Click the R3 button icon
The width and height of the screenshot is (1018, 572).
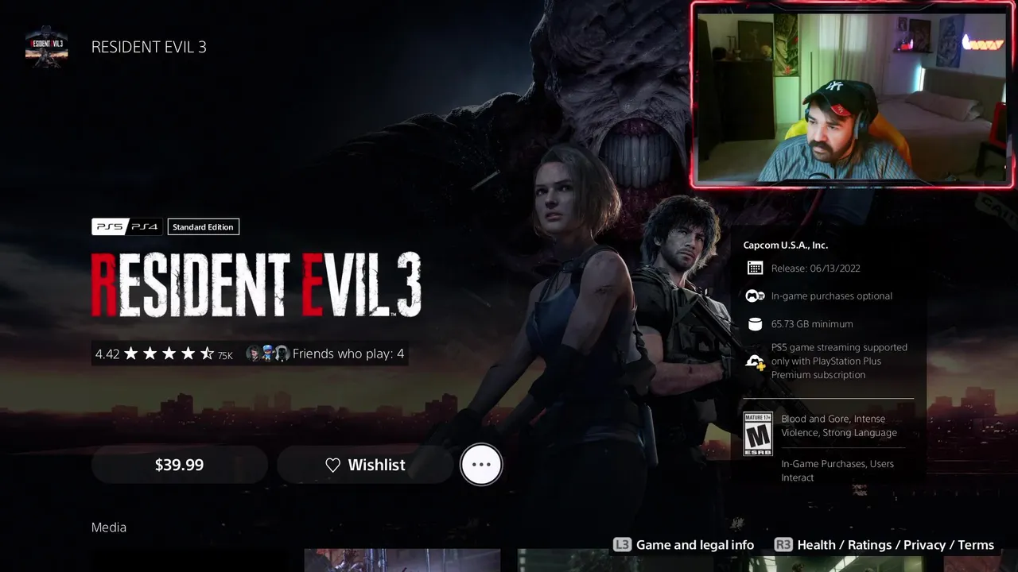(783, 545)
